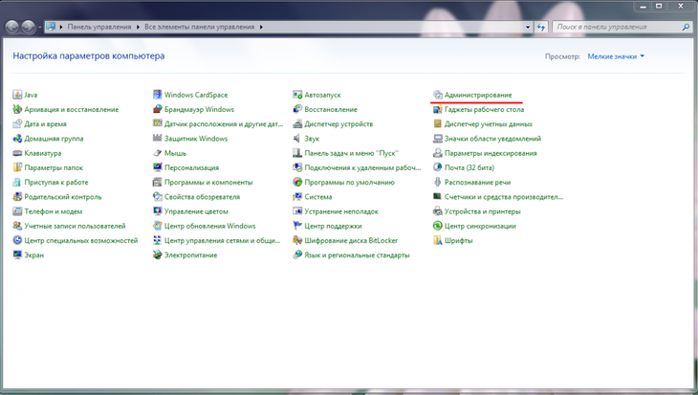Open the Параметры индексирования link

tap(491, 153)
